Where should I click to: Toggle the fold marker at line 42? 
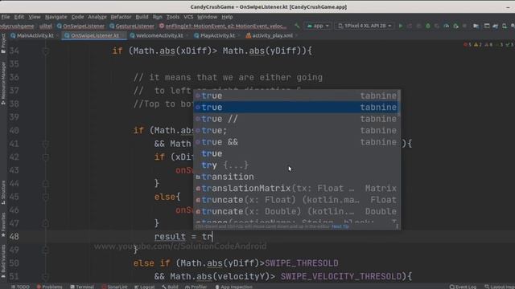click(x=46, y=157)
